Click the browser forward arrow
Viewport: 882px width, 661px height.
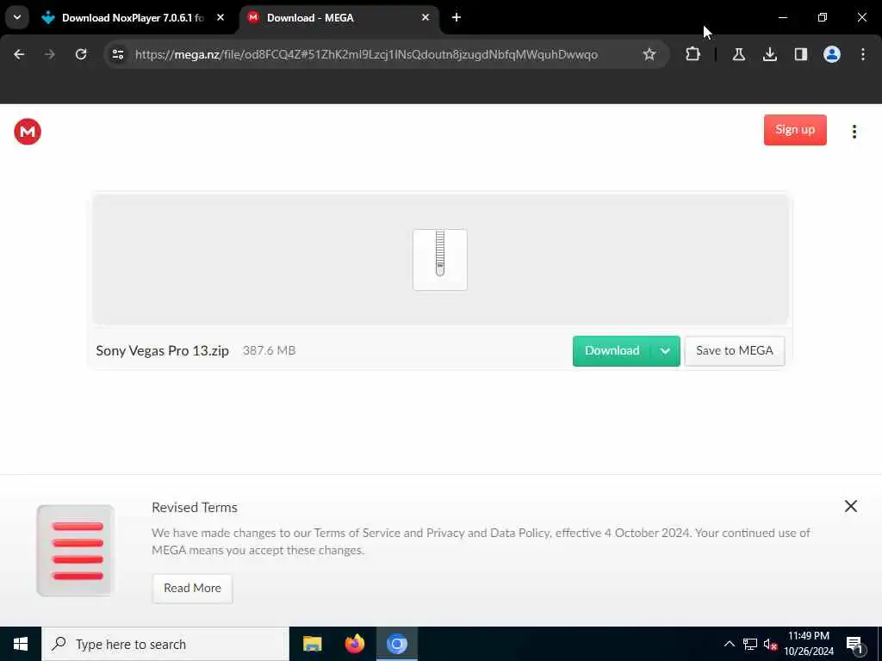[50, 54]
